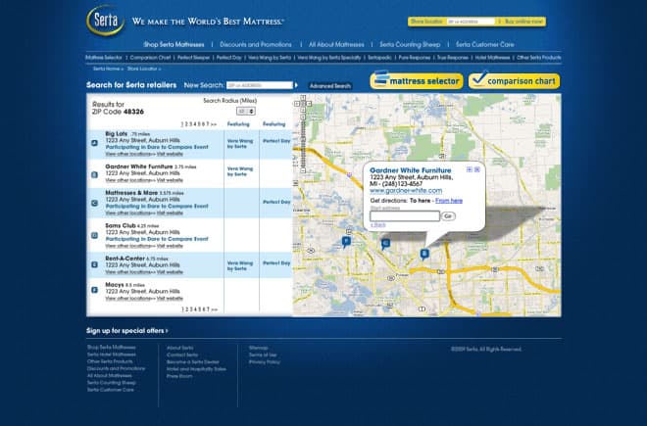Screen dimensions: 647x426
Task: Open Sertapedic submenu item
Action: (x=379, y=58)
